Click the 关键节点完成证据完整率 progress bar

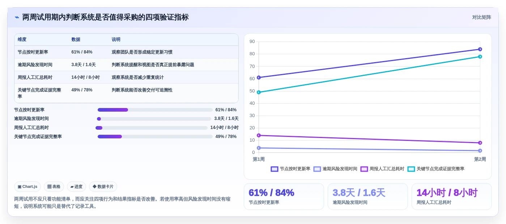[155, 137]
